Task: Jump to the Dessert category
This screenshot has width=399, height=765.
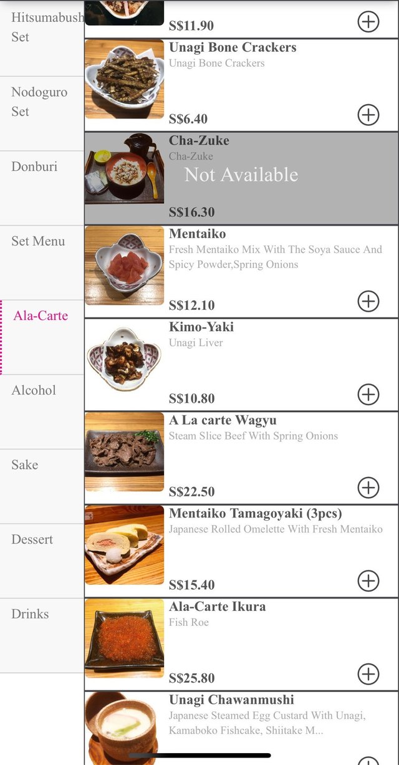Action: pyautogui.click(x=42, y=539)
